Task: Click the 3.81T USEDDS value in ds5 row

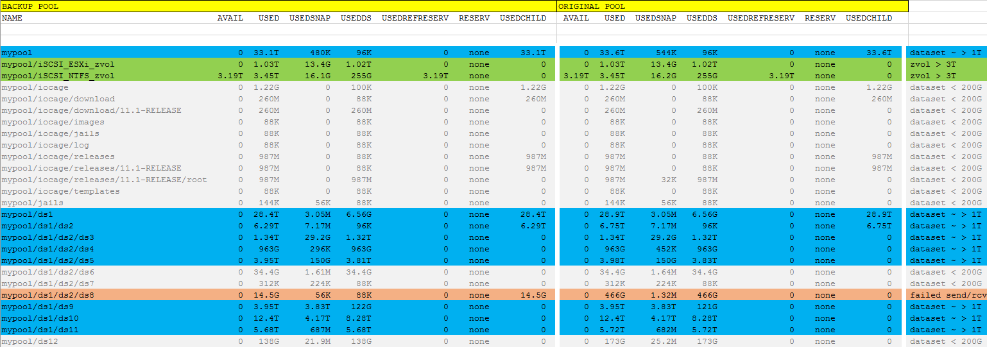Action: click(x=359, y=260)
